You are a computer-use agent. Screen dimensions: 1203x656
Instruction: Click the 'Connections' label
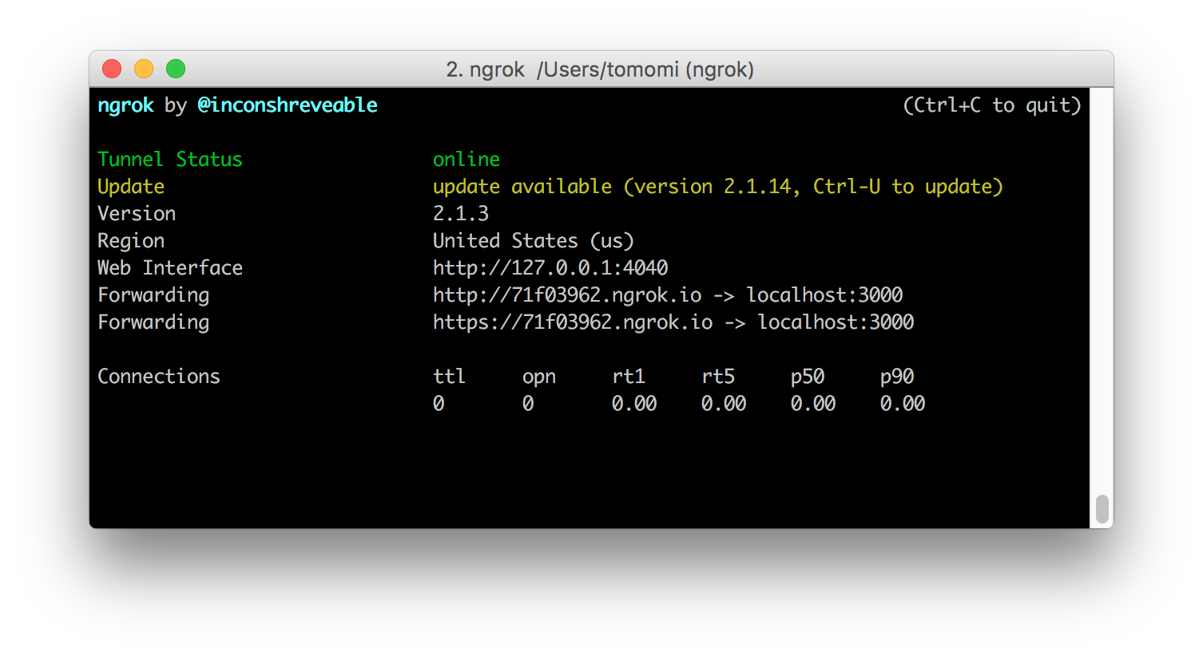pos(158,377)
